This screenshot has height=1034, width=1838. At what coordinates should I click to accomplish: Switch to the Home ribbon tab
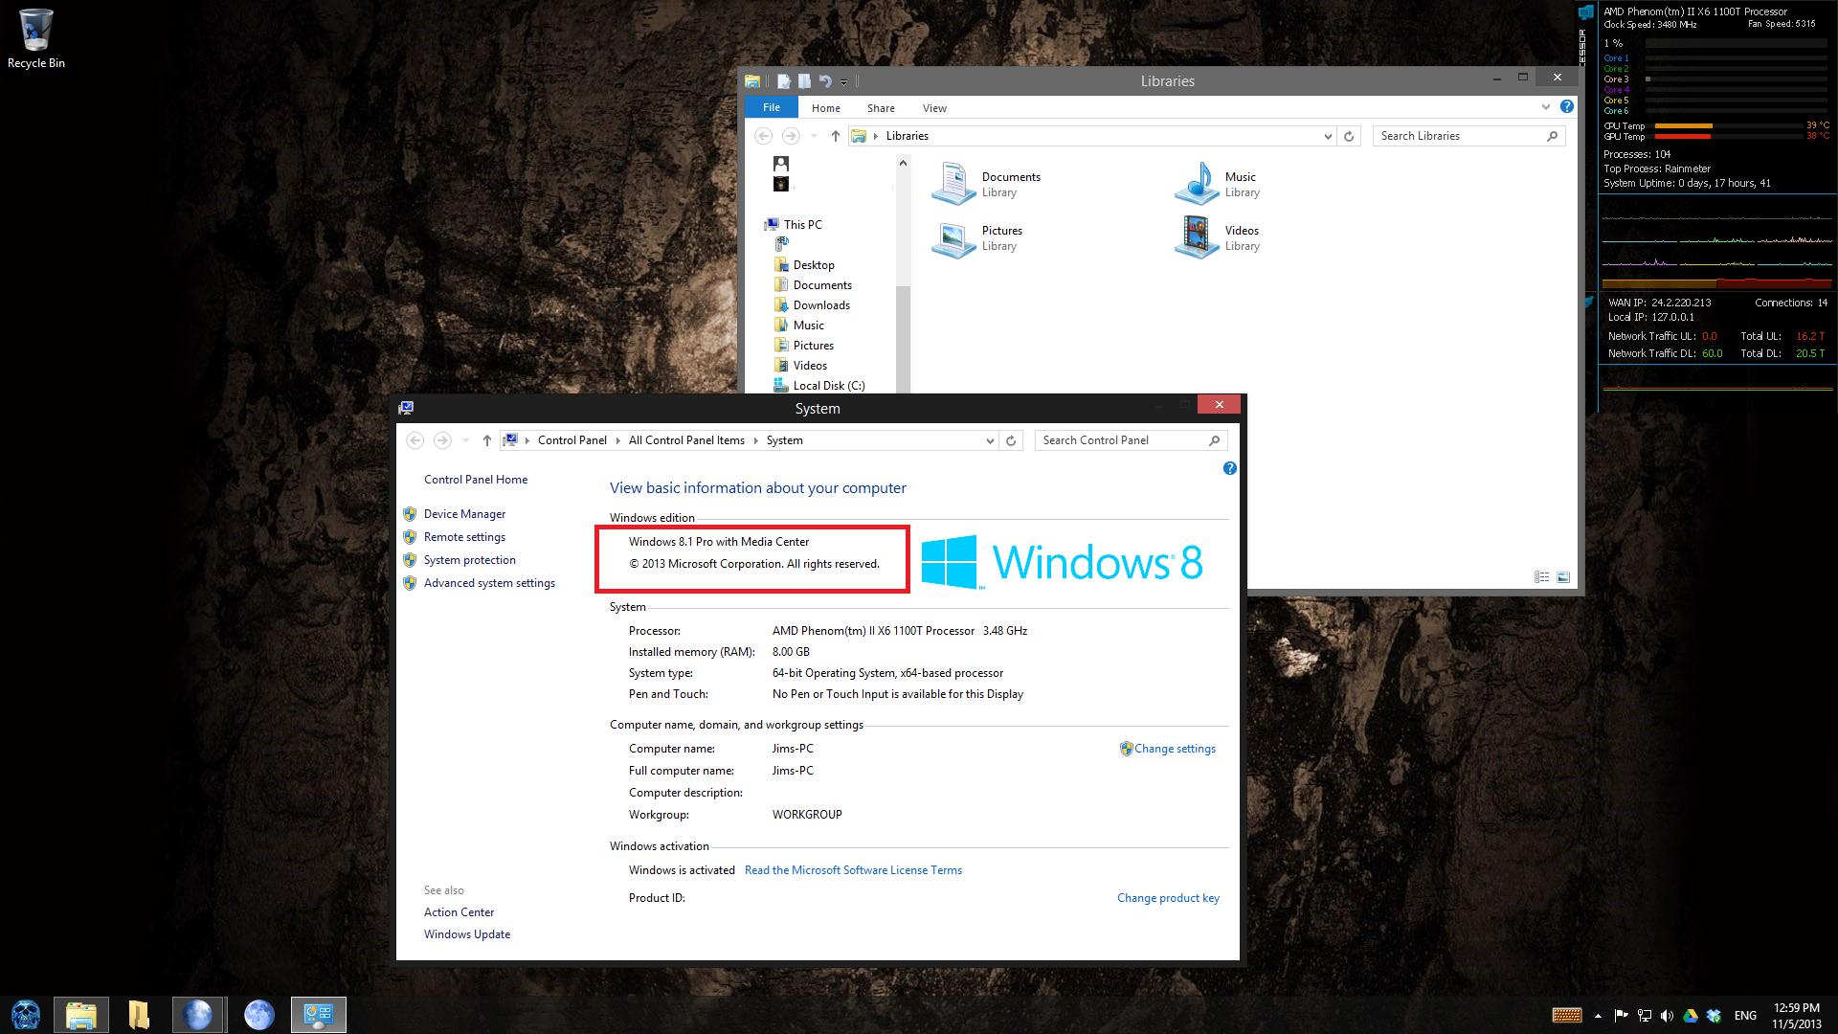pos(825,108)
